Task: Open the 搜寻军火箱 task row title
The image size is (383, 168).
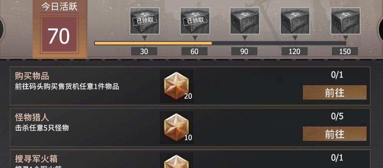Action: pos(36,159)
